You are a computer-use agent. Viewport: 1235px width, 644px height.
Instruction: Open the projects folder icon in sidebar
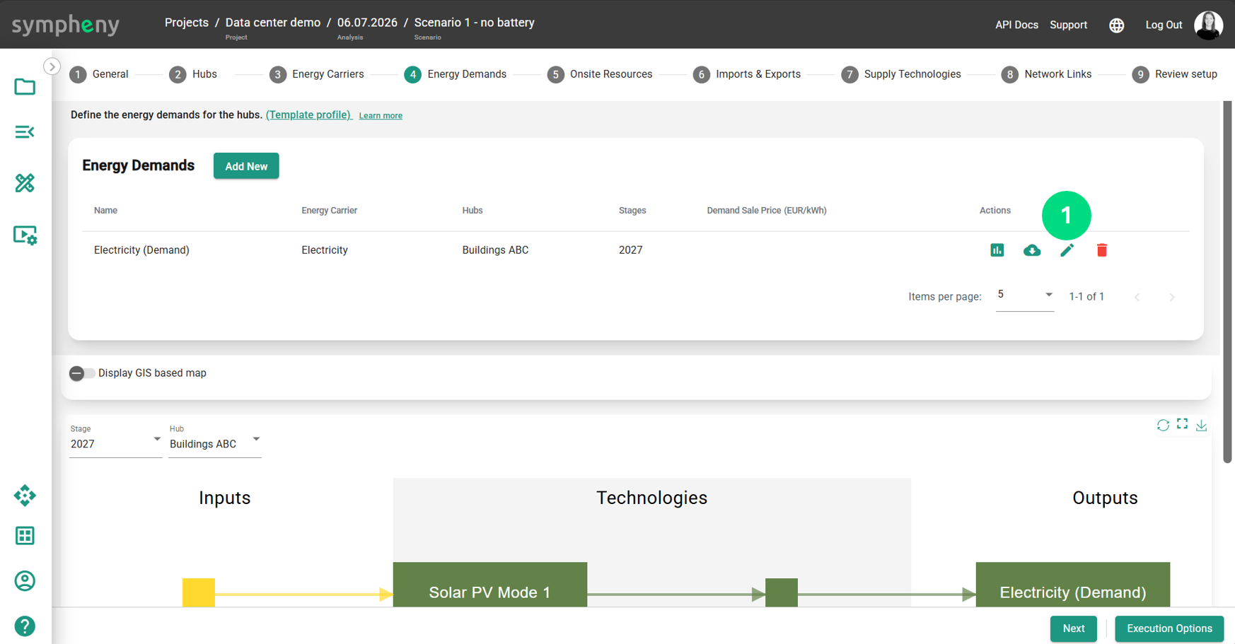point(25,87)
